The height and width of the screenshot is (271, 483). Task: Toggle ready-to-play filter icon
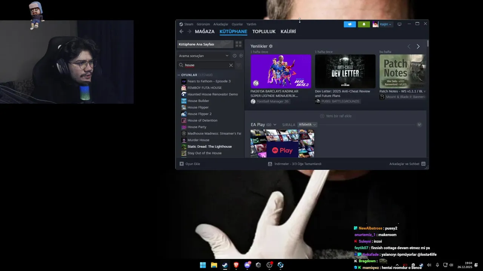pos(241,56)
